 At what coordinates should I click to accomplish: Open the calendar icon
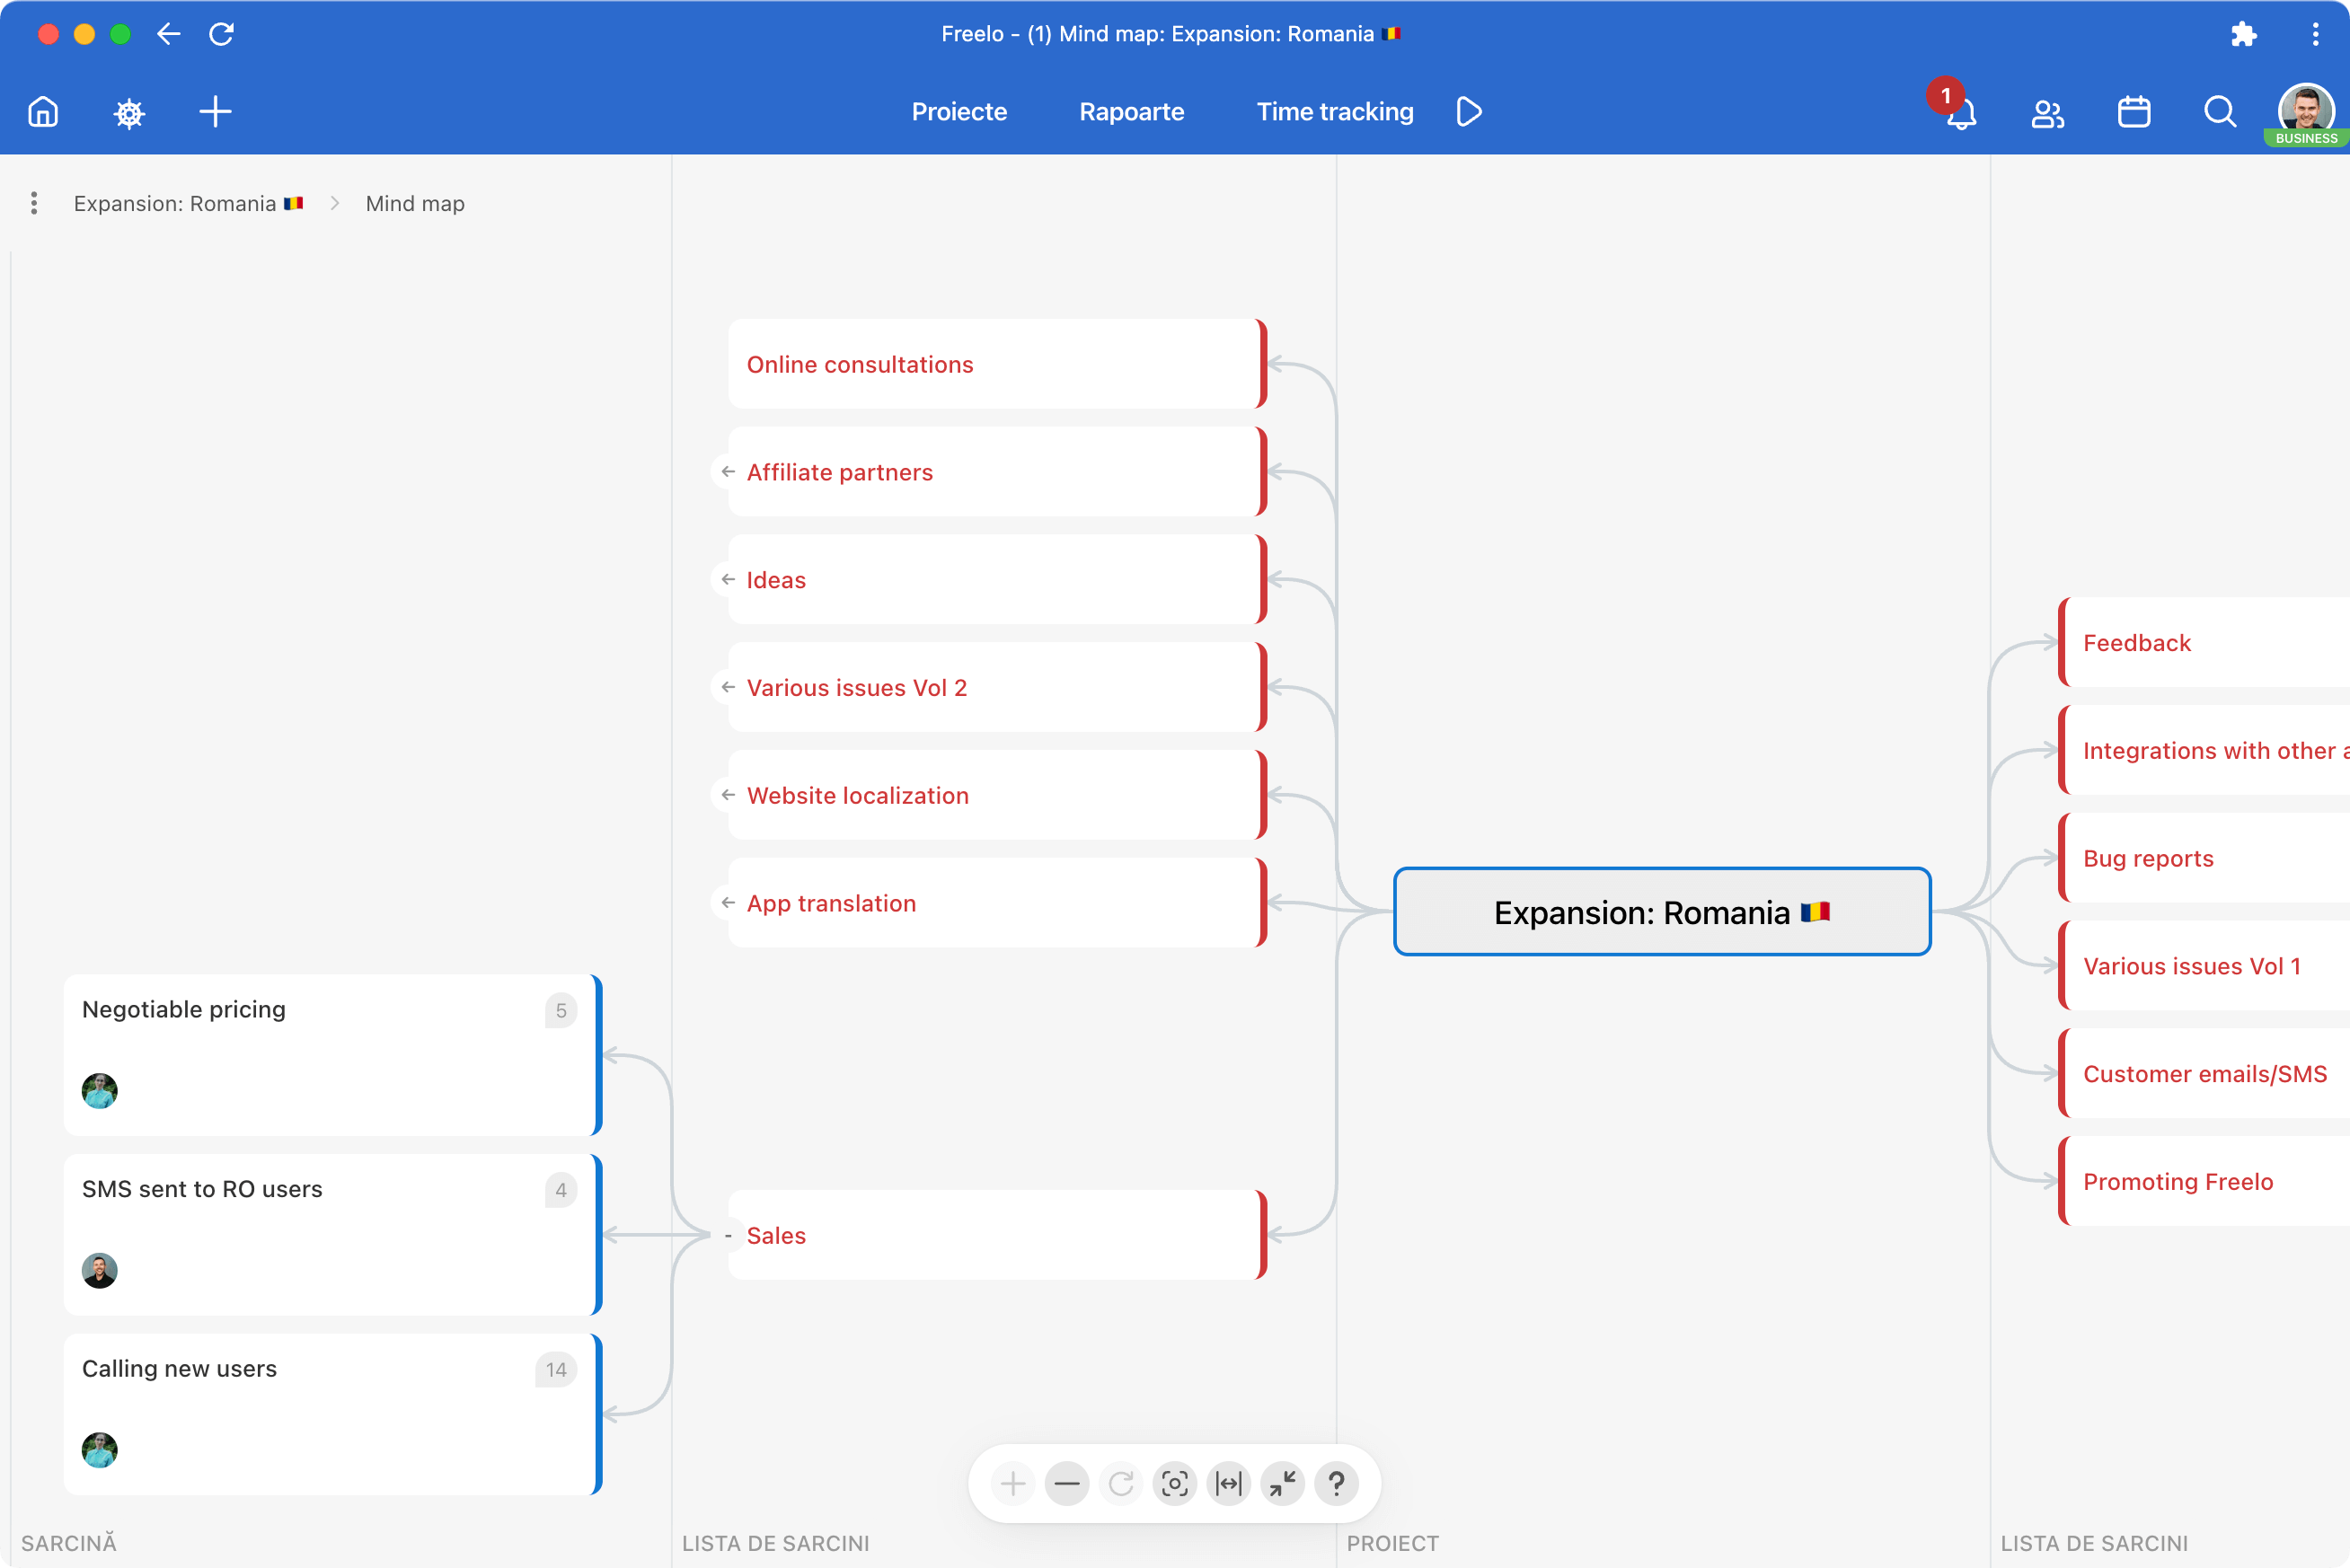point(2133,111)
